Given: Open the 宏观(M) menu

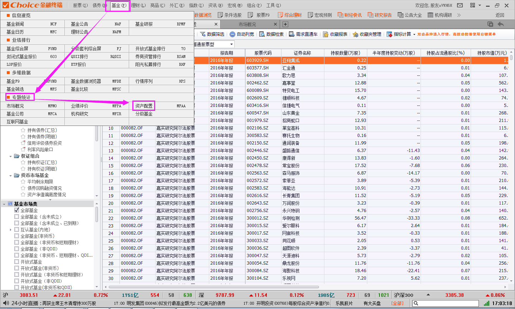Looking at the screenshot, I should coord(235,5).
